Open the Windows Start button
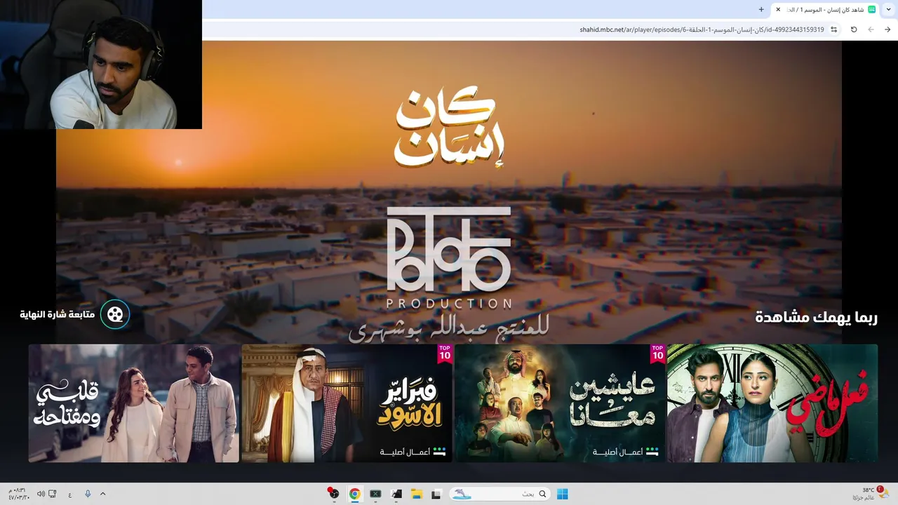The height and width of the screenshot is (505, 898). pyautogui.click(x=562, y=494)
